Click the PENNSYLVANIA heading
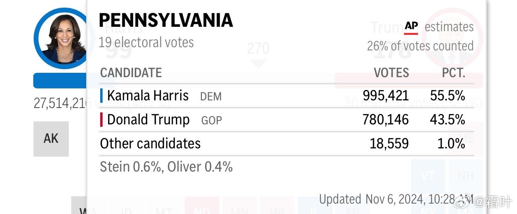 coord(166,20)
